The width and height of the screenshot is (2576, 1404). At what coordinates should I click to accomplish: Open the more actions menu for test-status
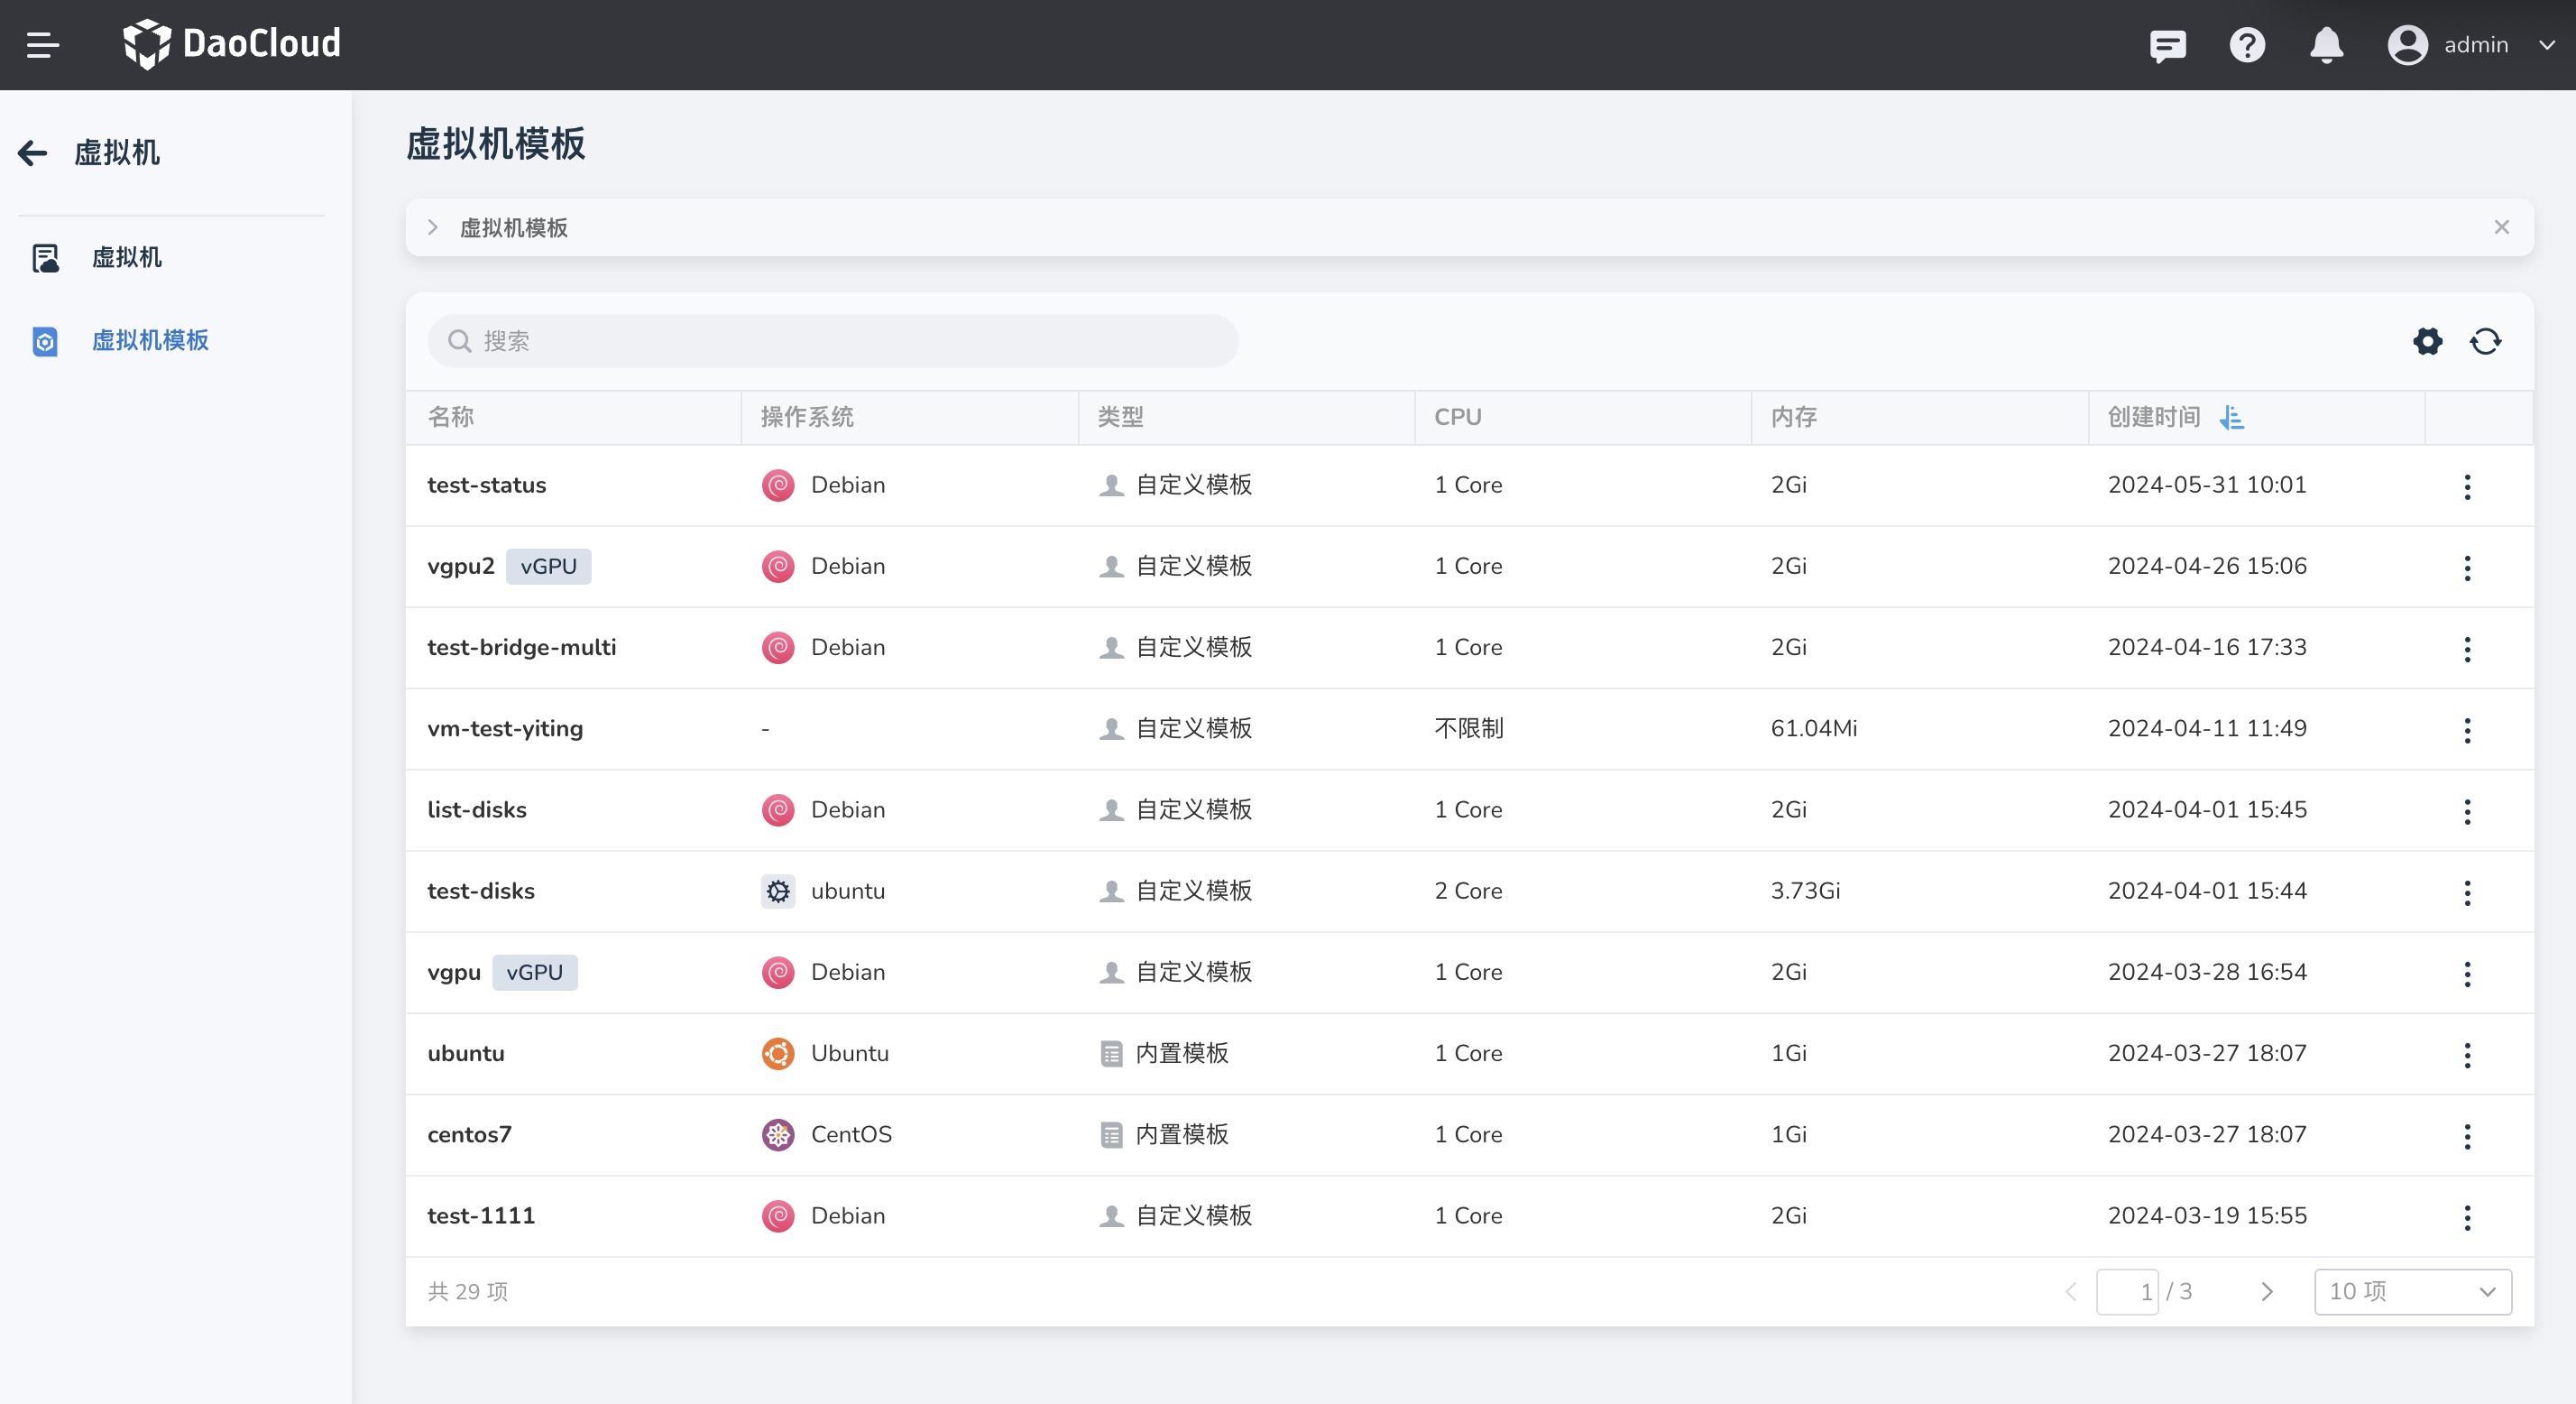[x=2467, y=486]
